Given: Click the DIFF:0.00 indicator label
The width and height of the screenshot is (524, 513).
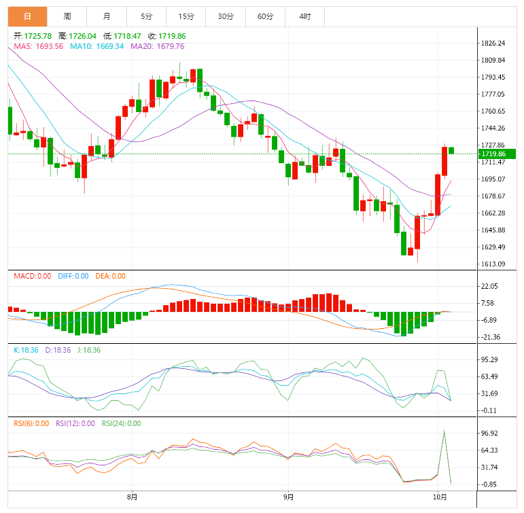Looking at the screenshot, I should (73, 276).
